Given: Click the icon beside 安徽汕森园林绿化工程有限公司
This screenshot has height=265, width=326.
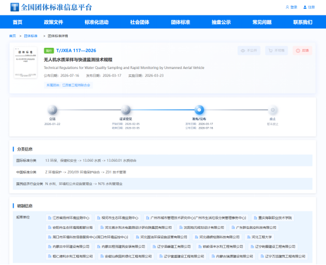Looking at the screenshot, I should click(102, 256).
